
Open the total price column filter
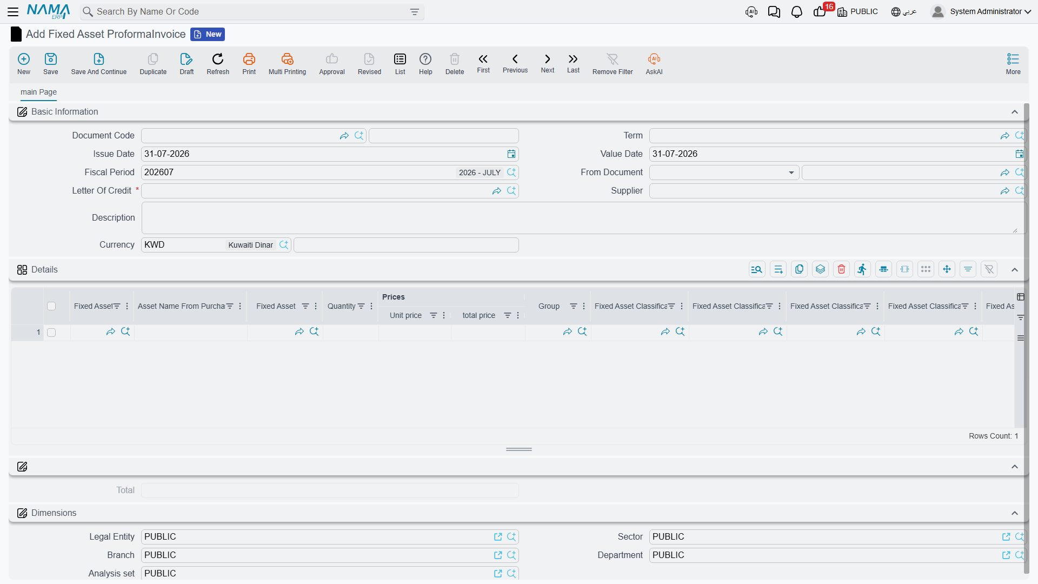click(508, 315)
